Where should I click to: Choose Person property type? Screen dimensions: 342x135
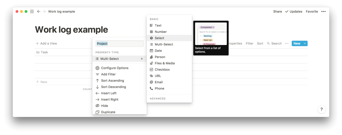(x=169, y=57)
